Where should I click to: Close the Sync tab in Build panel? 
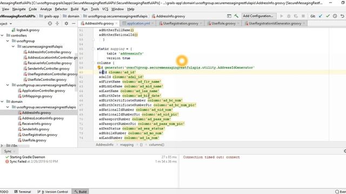pyautogui.click(x=15, y=151)
